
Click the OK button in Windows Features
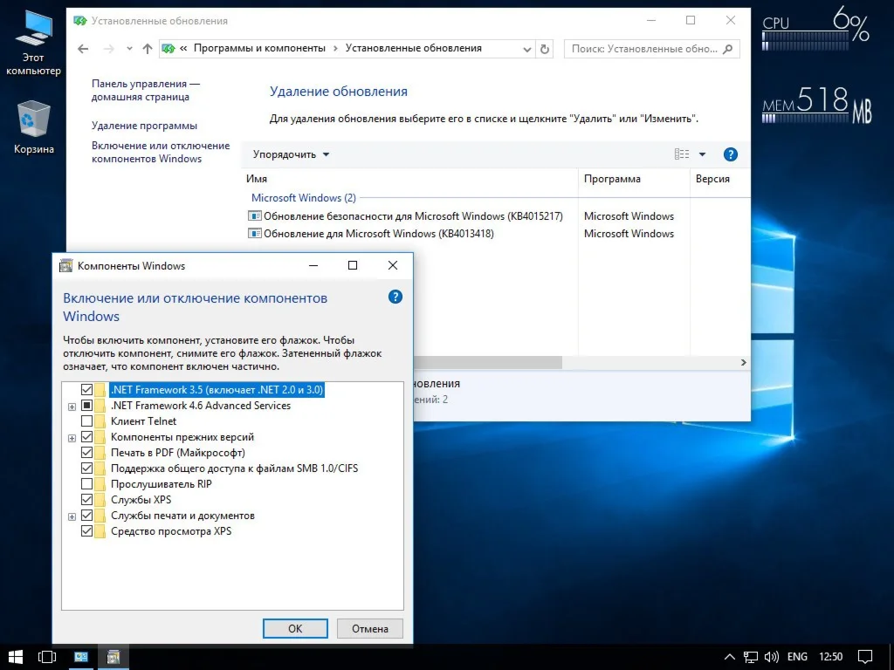point(295,628)
